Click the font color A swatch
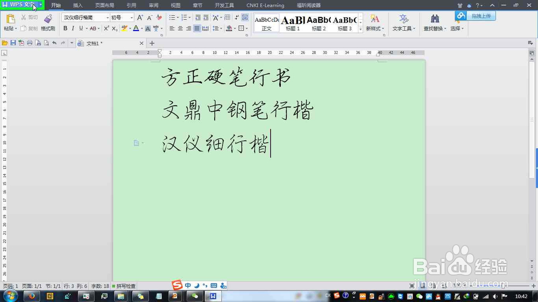The height and width of the screenshot is (302, 538). 136,28
